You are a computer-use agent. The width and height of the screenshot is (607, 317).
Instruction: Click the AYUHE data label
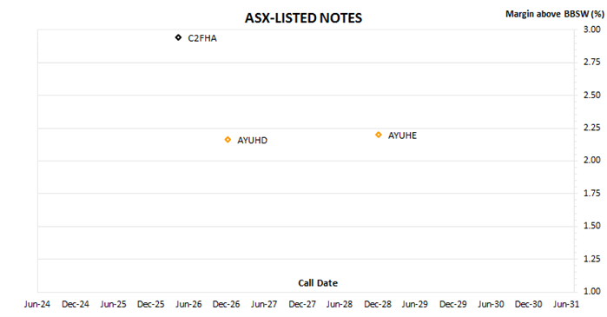tap(402, 135)
